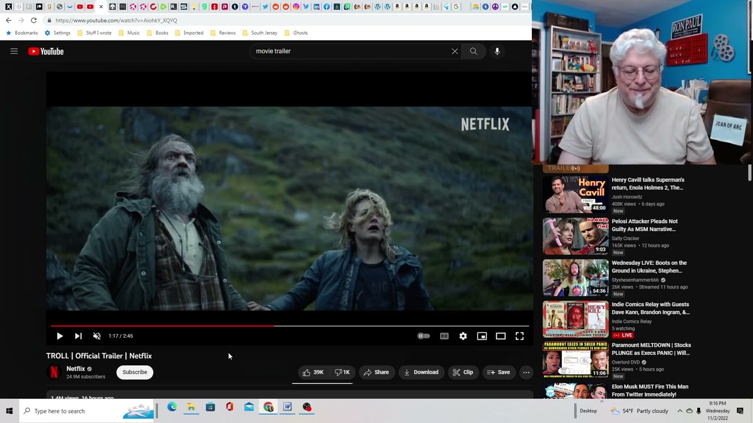Open the Mail app on the taskbar
This screenshot has height=423, width=753.
pyautogui.click(x=249, y=407)
